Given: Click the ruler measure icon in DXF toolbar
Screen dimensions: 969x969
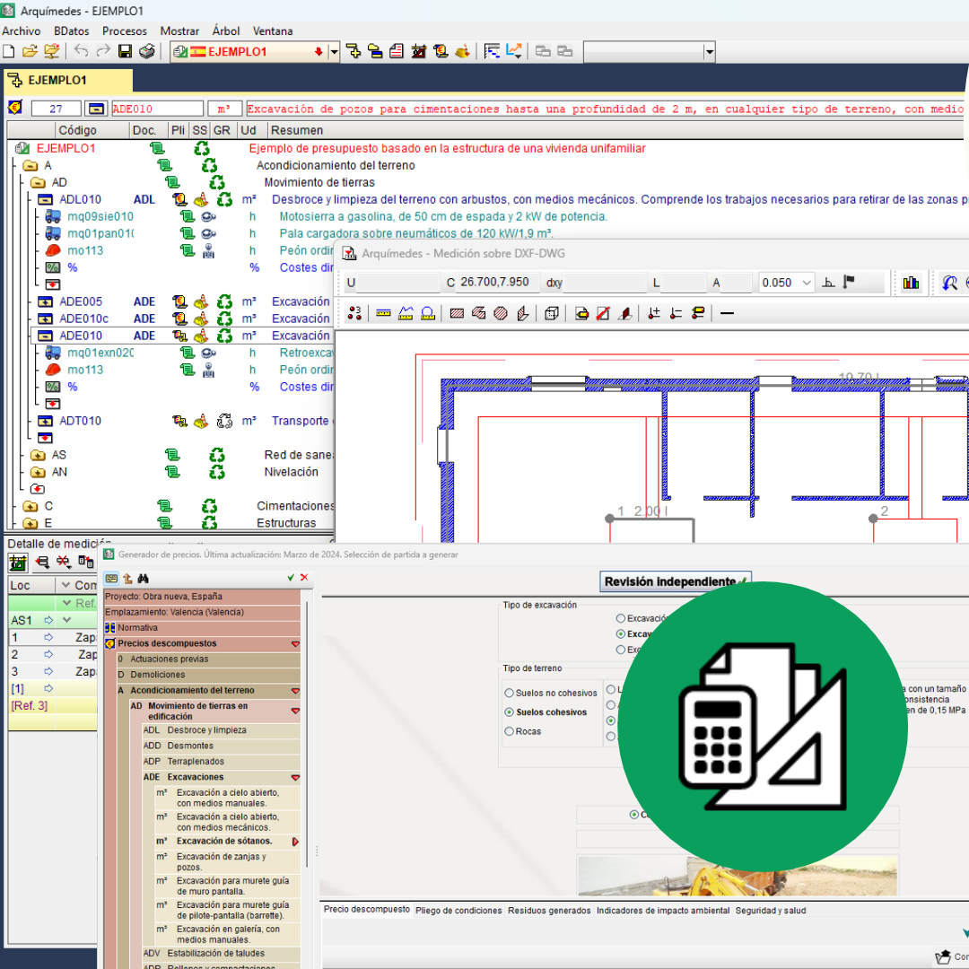Looking at the screenshot, I should coord(384,313).
